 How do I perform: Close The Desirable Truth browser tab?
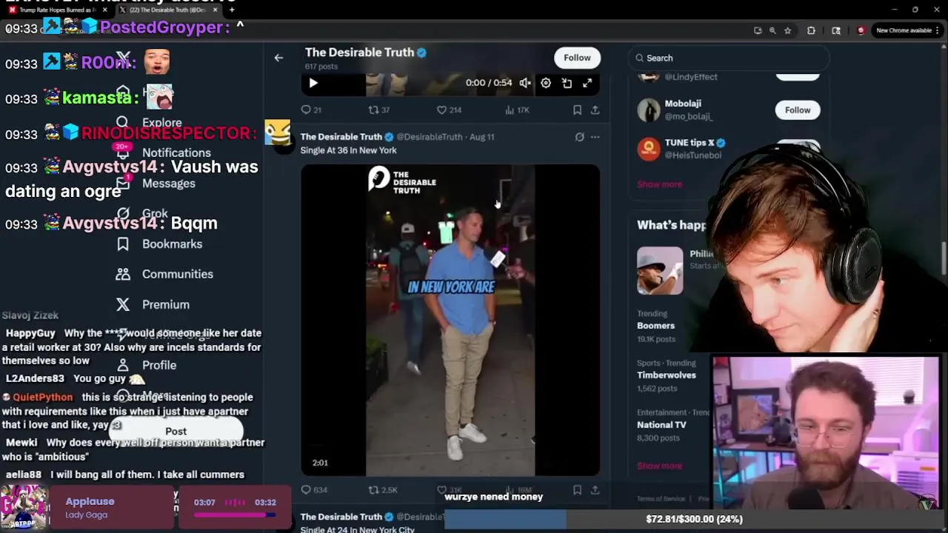216,10
